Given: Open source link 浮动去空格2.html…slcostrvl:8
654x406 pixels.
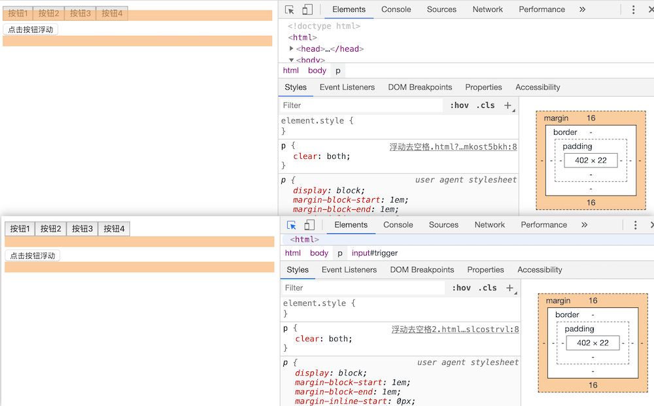Looking at the screenshot, I should (455, 330).
